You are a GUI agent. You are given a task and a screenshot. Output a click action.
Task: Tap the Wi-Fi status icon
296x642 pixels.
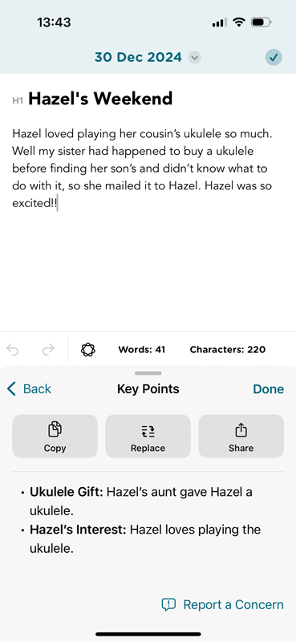(238, 22)
